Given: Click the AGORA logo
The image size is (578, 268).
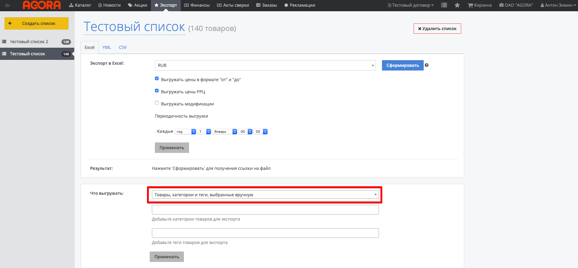Looking at the screenshot, I should [42, 5].
